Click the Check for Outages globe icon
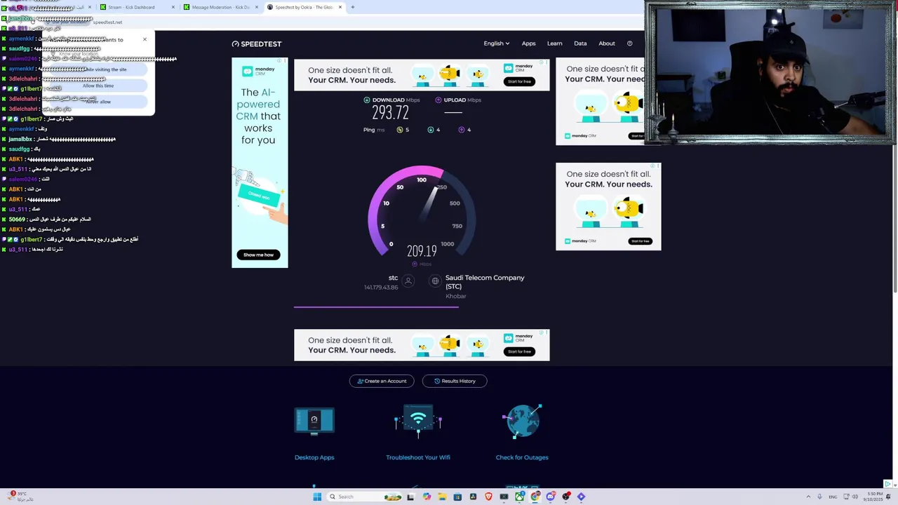Image resolution: width=898 pixels, height=505 pixels. pyautogui.click(x=522, y=421)
